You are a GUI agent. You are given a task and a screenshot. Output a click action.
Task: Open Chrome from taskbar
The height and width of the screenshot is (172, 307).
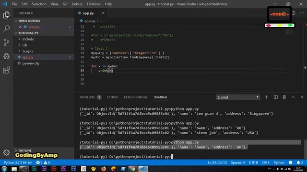point(133,169)
